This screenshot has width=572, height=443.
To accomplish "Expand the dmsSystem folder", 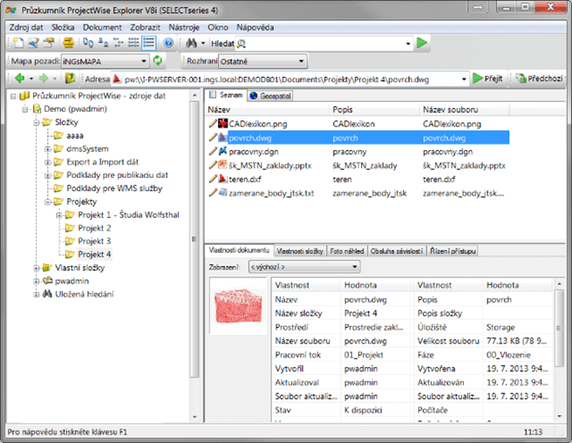I will click(x=47, y=149).
